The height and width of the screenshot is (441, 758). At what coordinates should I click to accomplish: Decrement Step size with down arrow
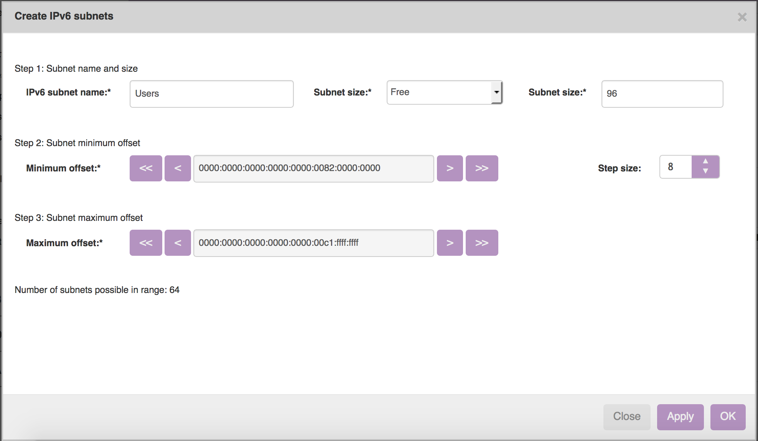pyautogui.click(x=705, y=171)
